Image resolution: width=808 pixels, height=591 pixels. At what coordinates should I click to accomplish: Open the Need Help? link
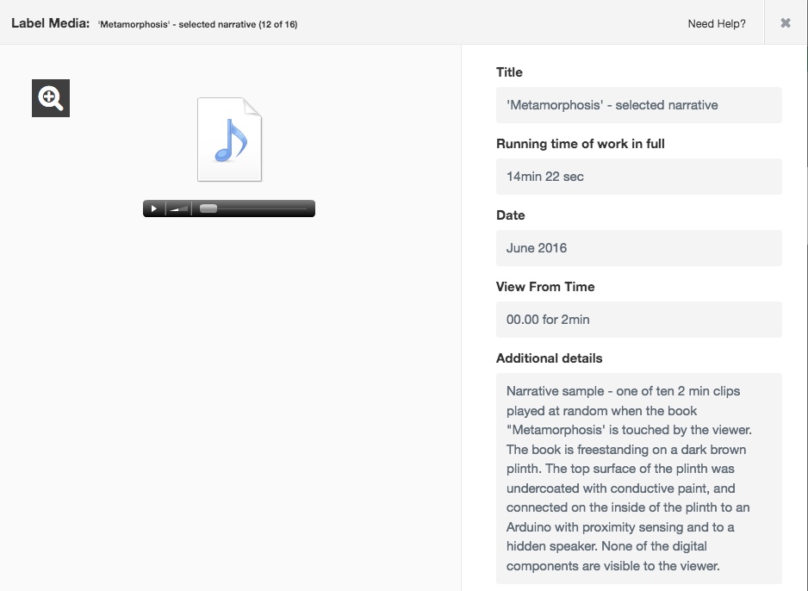coord(717,24)
